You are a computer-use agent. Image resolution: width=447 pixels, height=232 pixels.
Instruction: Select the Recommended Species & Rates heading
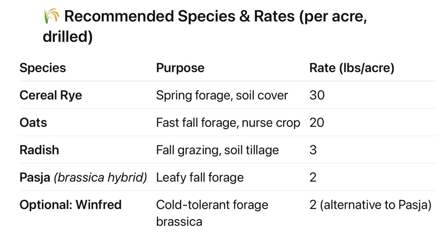[x=205, y=27]
